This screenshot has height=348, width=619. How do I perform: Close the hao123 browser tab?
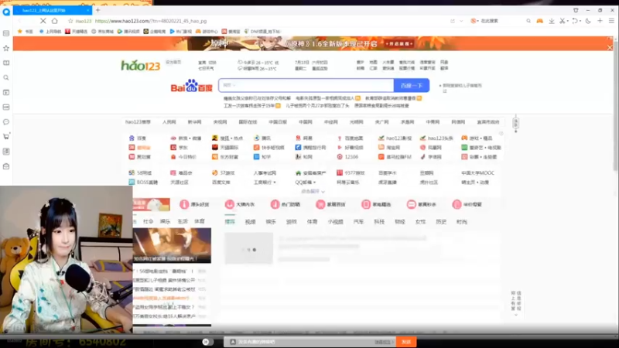coord(88,10)
